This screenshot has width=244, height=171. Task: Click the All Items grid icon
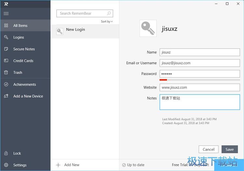coord(6,25)
